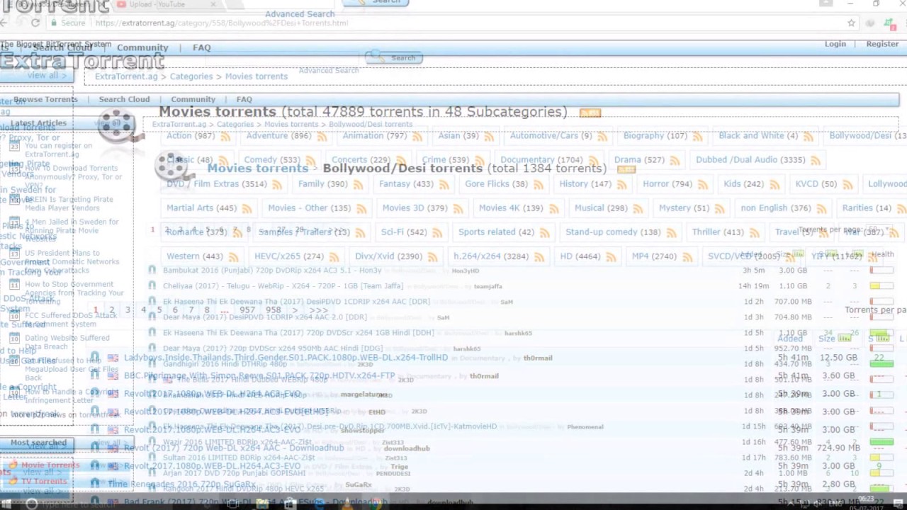The width and height of the screenshot is (907, 510).
Task: Click RSS icon next to Family (390)
Action: [358, 185]
